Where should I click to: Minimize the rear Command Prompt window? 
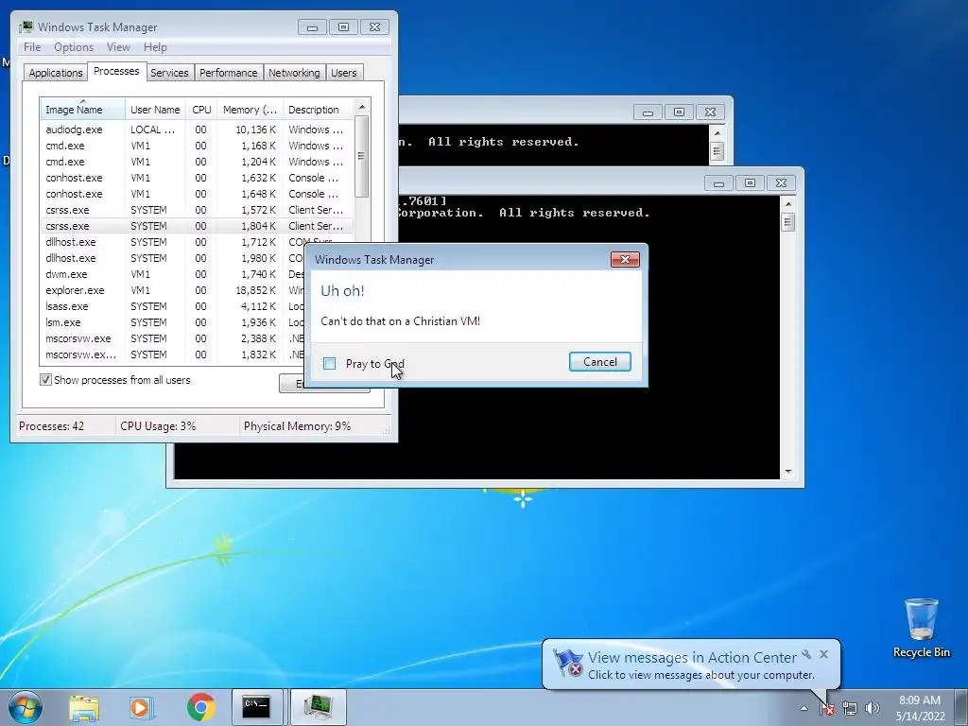tap(648, 112)
